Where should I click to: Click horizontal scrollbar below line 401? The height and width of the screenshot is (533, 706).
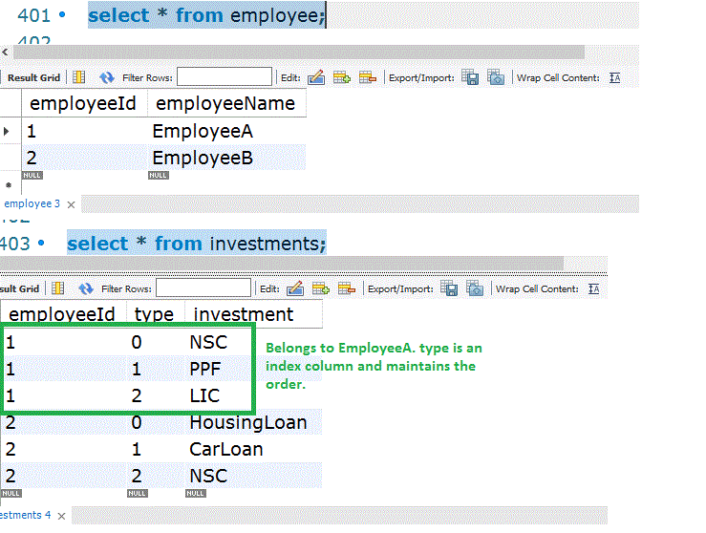point(298,53)
